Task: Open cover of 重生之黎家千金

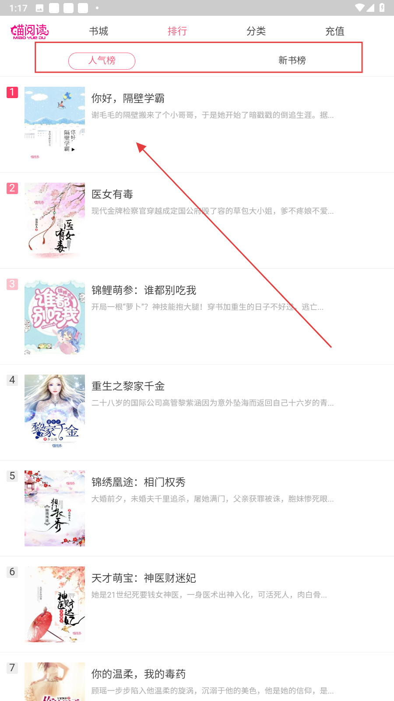Action: click(x=55, y=412)
